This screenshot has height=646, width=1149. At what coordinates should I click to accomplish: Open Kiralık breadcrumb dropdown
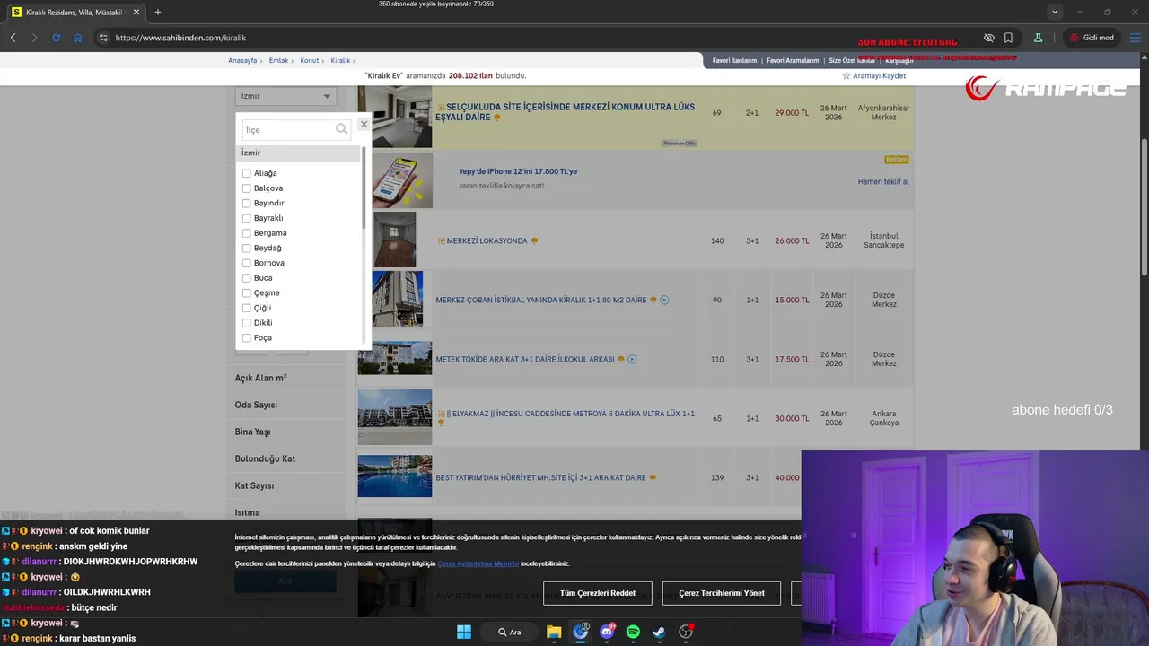[x=340, y=60]
